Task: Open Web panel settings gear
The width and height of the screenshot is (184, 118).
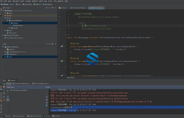Action: 53,44
